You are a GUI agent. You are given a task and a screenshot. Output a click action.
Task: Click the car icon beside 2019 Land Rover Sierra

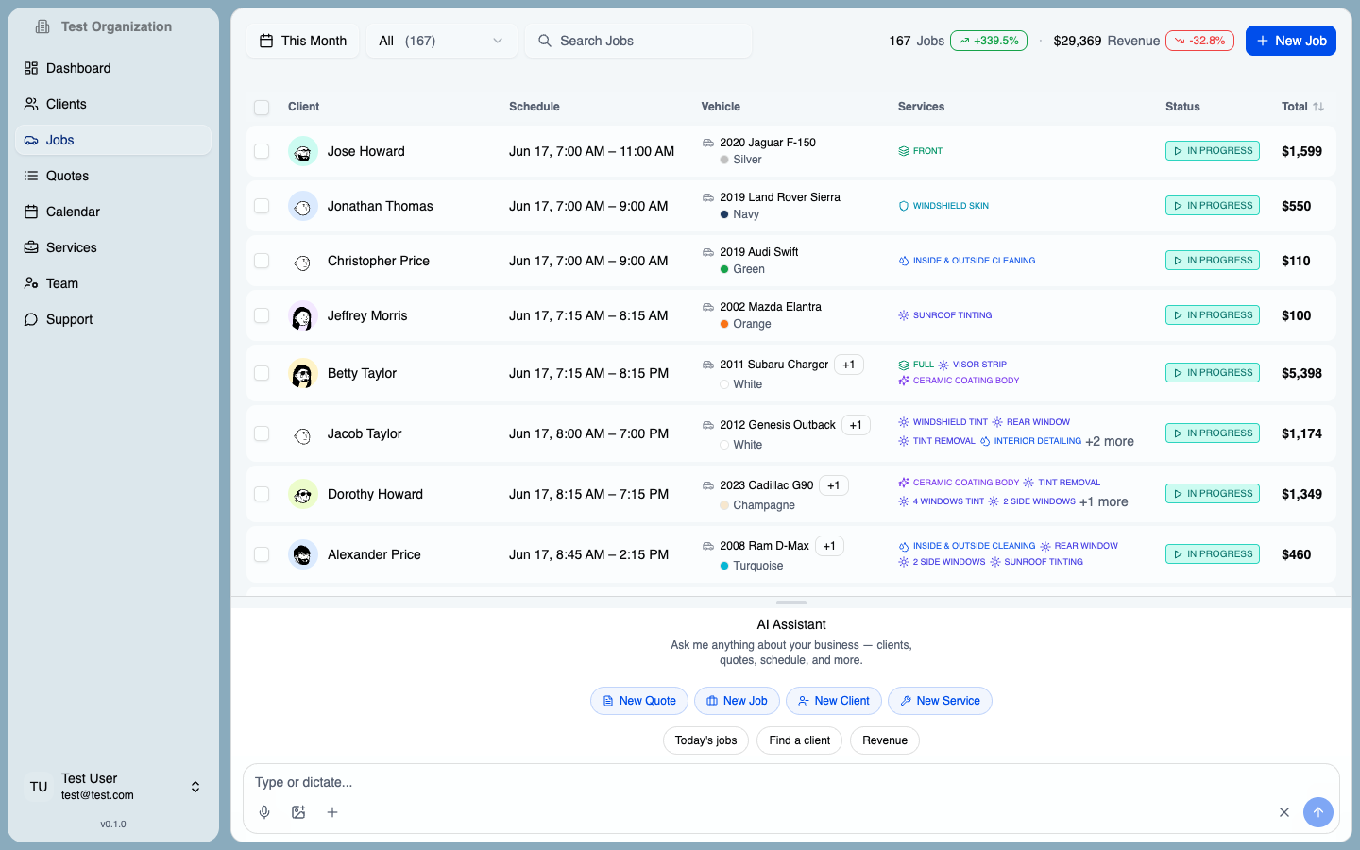point(708,197)
